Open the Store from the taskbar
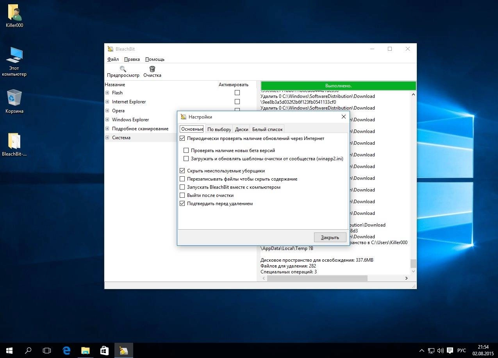 coord(104,350)
